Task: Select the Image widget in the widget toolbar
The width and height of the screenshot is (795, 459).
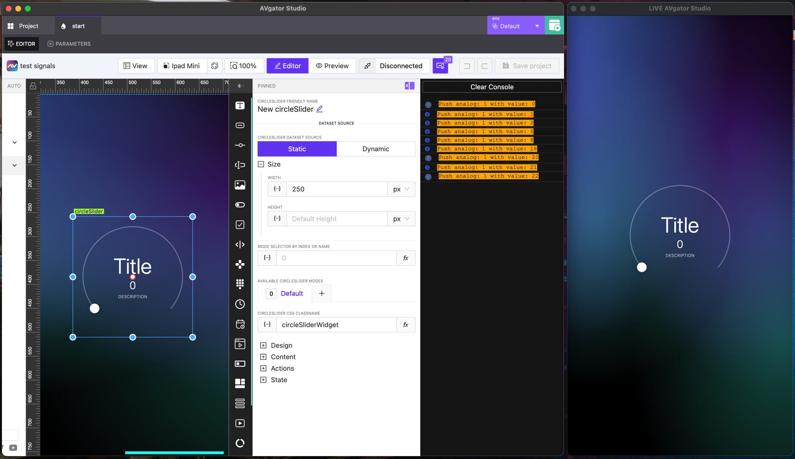Action: point(240,185)
